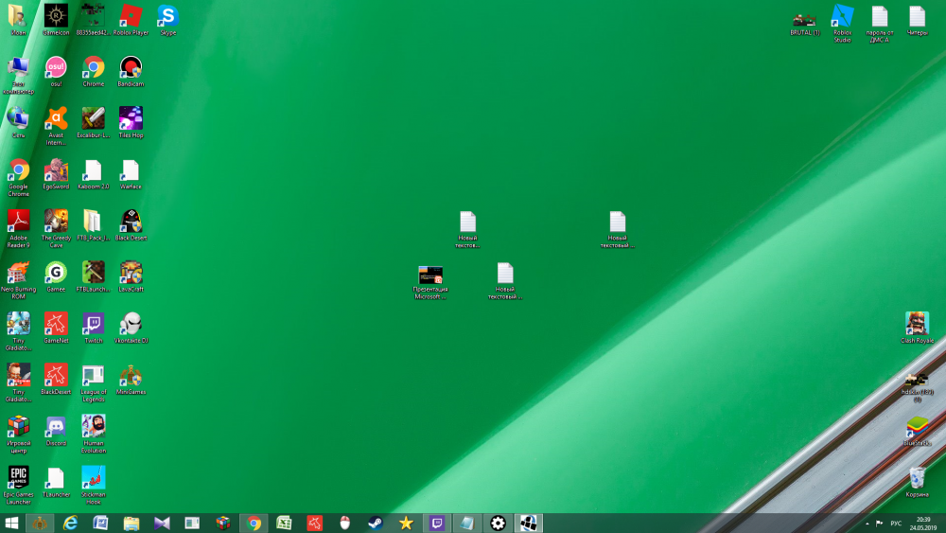Image resolution: width=946 pixels, height=533 pixels.
Task: Open the Windows Start button
Action: 12,523
